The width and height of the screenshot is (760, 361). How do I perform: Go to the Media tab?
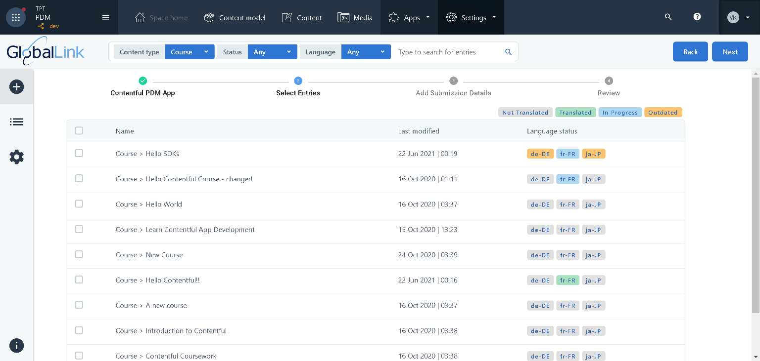(x=355, y=17)
